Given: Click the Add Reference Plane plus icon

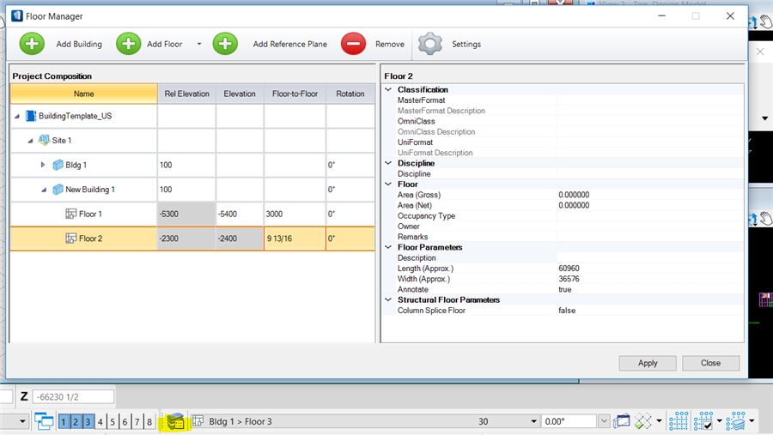Looking at the screenshot, I should tap(225, 44).
